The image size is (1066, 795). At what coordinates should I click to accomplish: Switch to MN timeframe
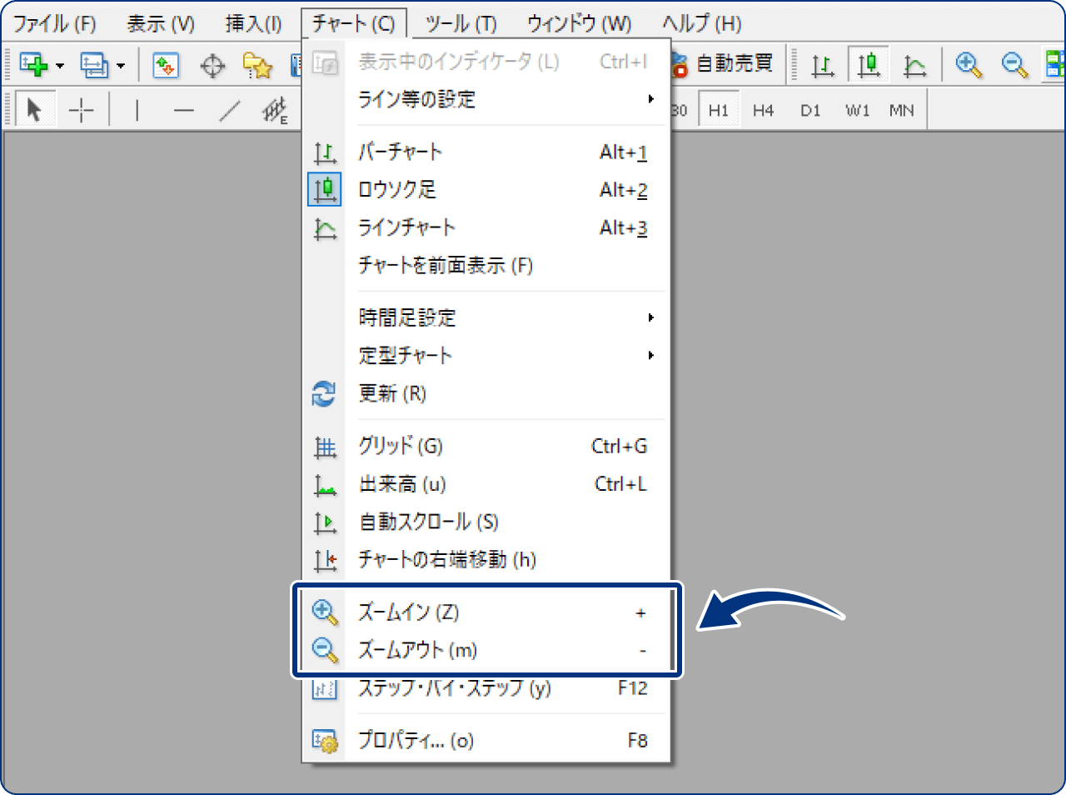point(902,110)
